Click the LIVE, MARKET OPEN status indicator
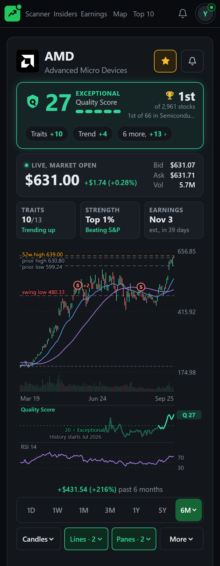This screenshot has height=566, width=220. click(x=61, y=165)
